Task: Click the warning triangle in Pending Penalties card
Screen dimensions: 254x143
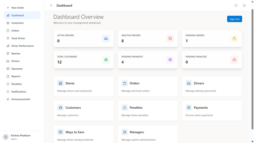Action: click(234, 59)
